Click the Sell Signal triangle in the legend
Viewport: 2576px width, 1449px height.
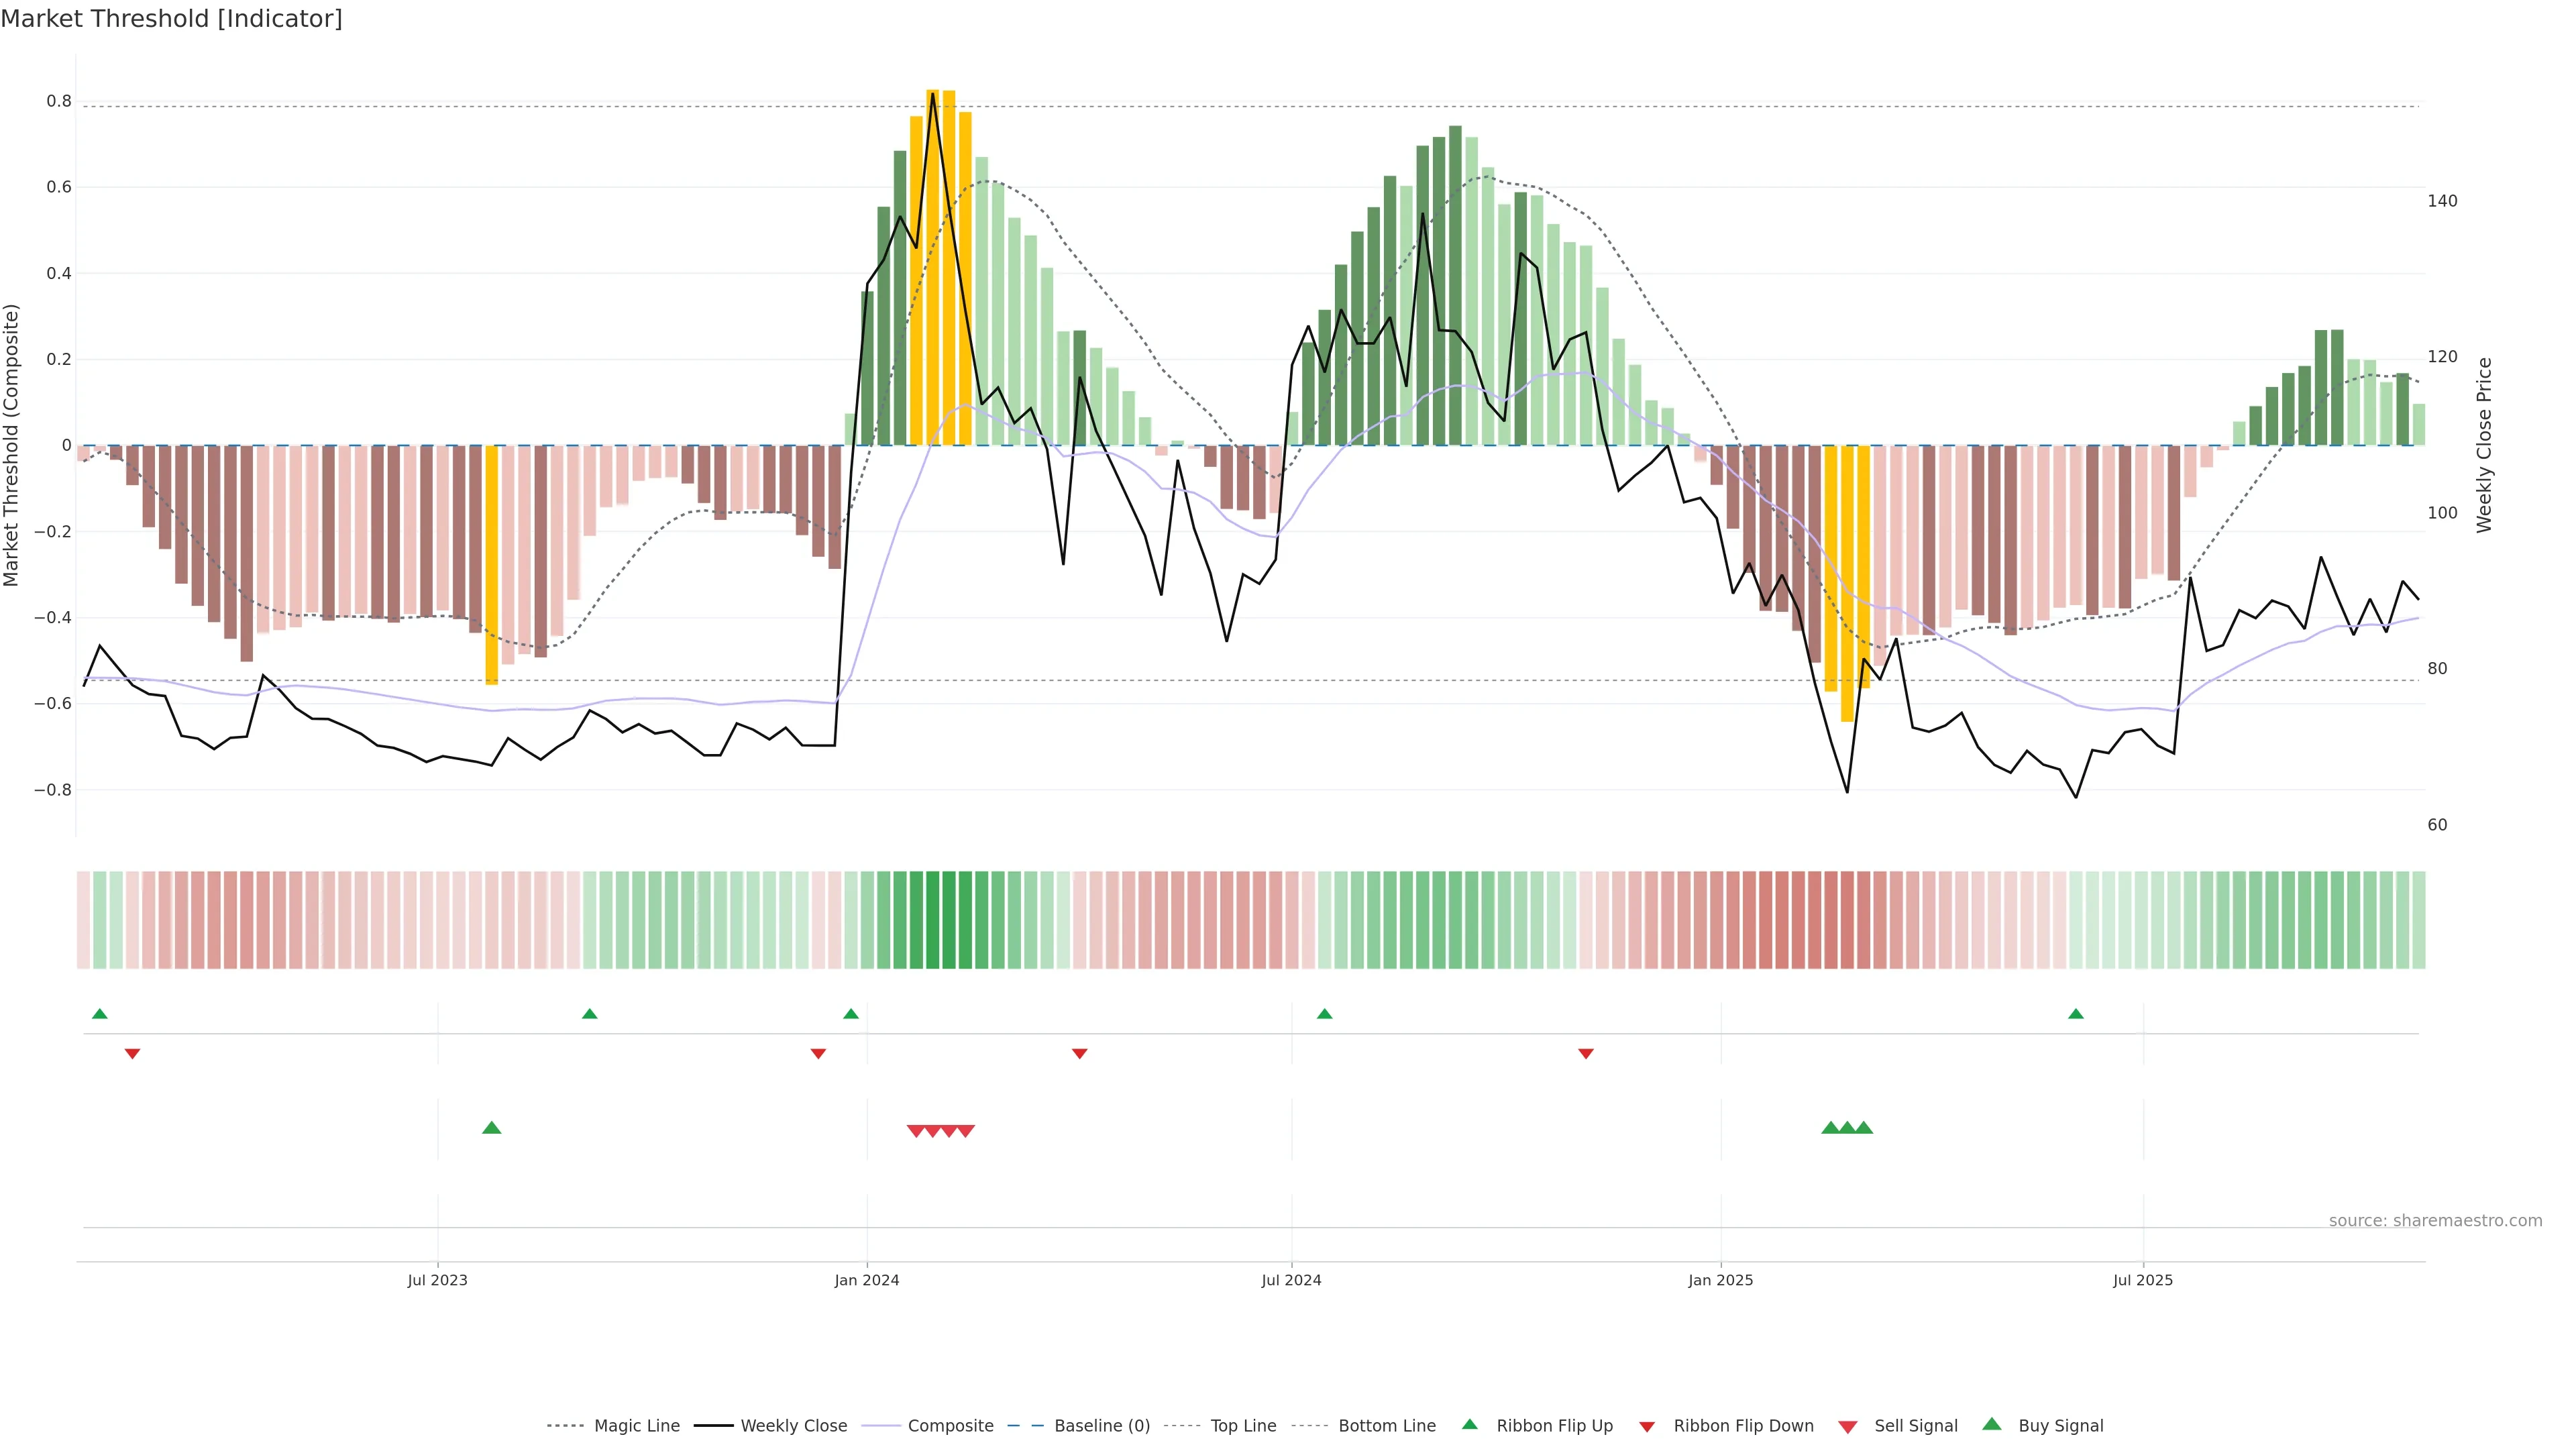pos(1847,1427)
